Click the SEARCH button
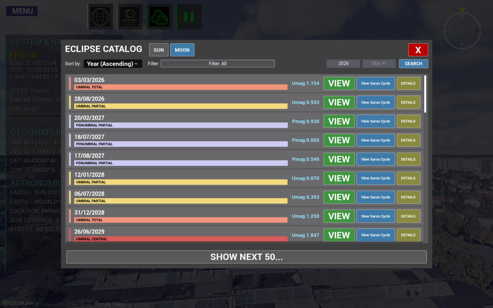Image resolution: width=493 pixels, height=308 pixels. [413, 64]
